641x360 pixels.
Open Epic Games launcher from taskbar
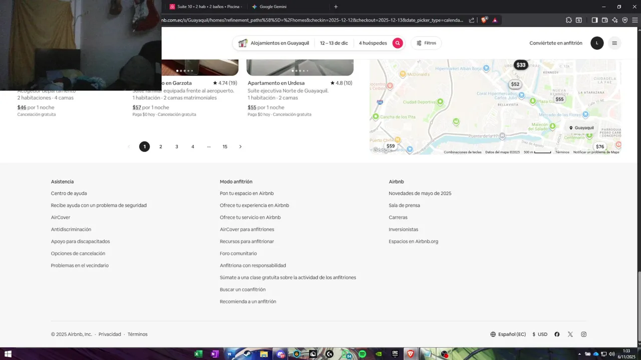coord(395,354)
